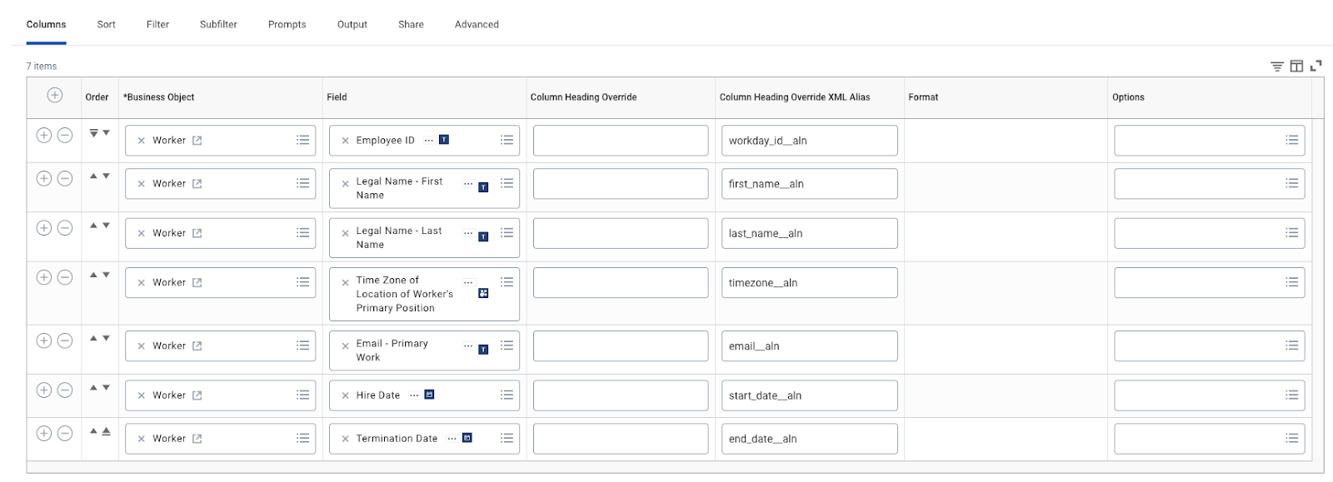Open the Advanced tab
The height and width of the screenshot is (482, 1333).
pyautogui.click(x=477, y=25)
